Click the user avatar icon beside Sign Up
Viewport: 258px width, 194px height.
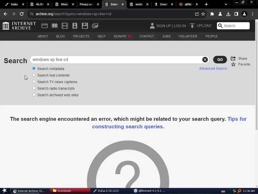tap(152, 26)
